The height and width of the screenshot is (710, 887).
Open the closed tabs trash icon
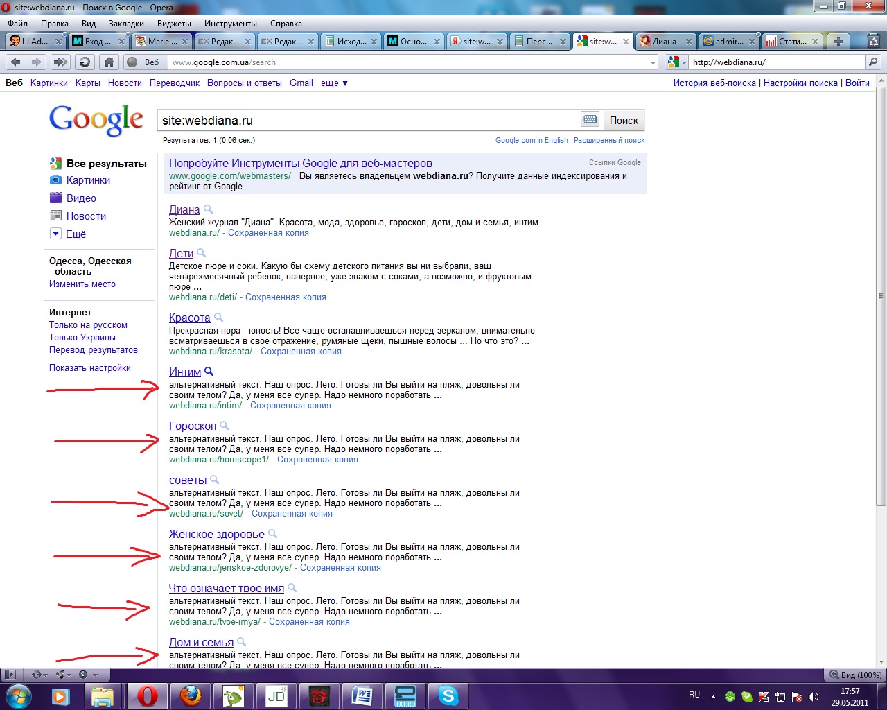(x=874, y=41)
